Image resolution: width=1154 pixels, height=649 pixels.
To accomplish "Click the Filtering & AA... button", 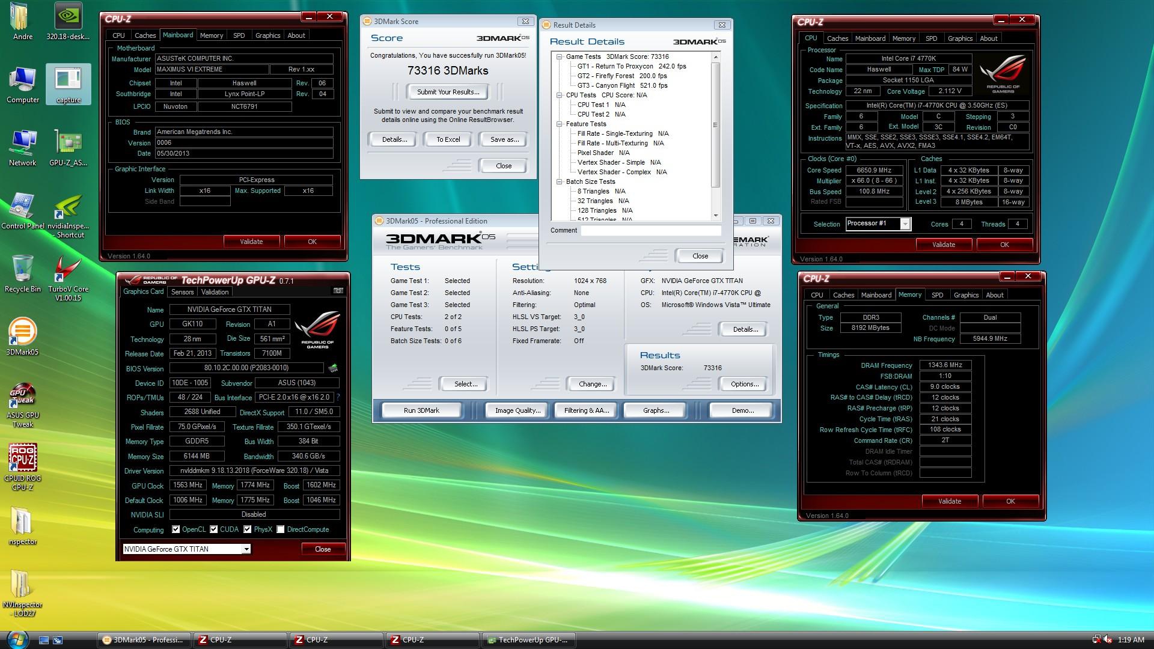I will point(587,410).
